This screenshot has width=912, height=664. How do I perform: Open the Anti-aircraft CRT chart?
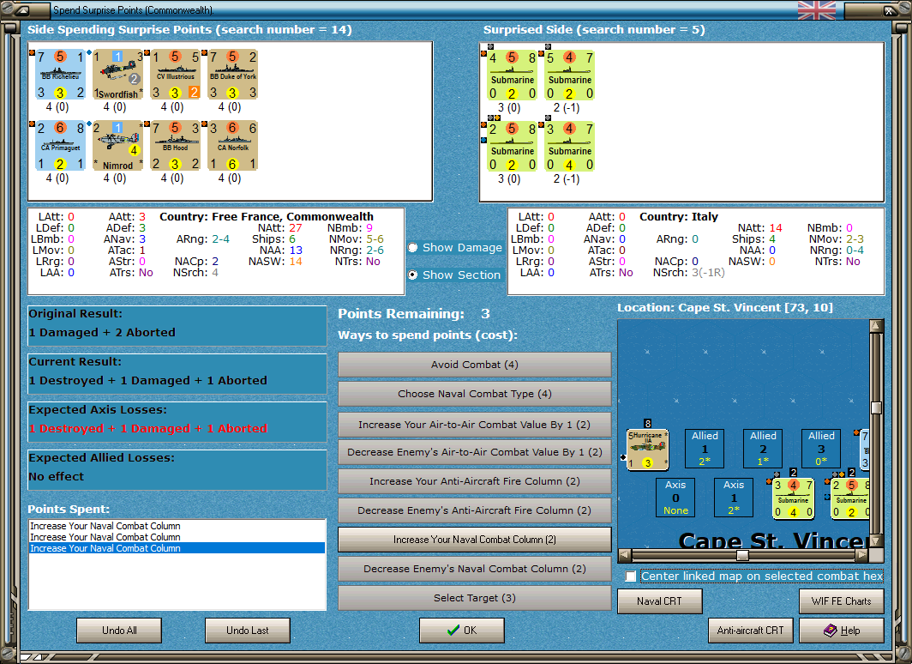[x=750, y=631]
